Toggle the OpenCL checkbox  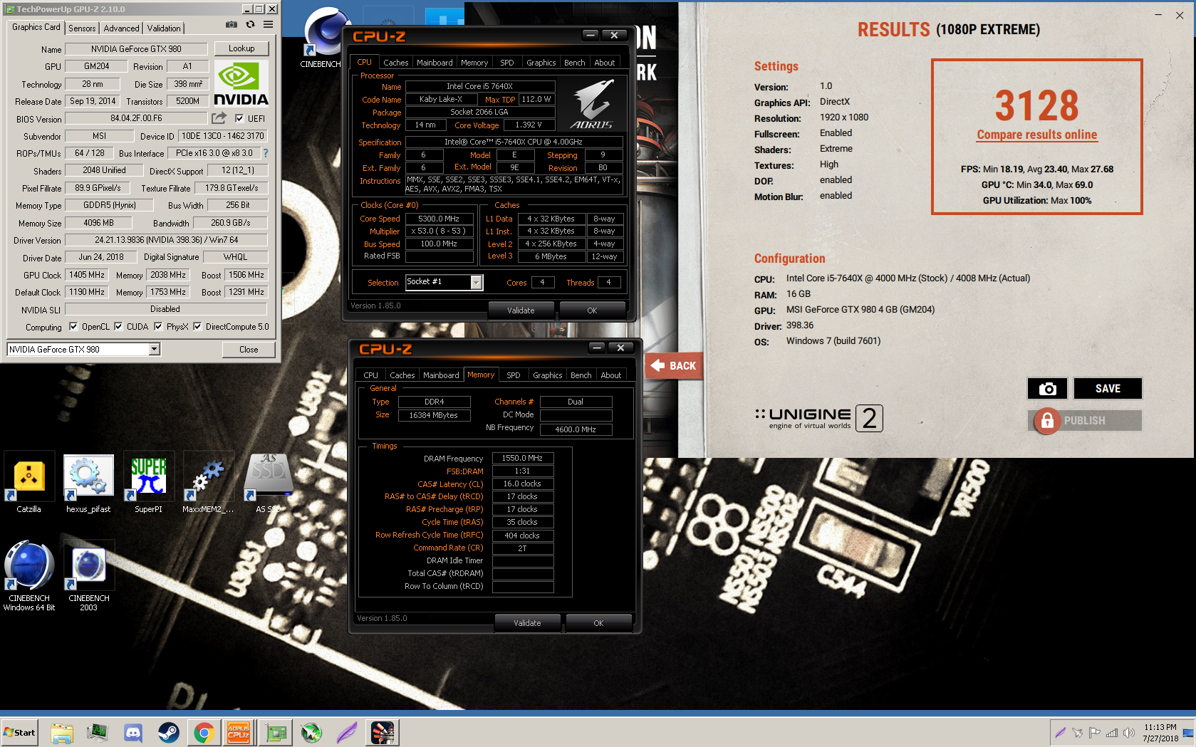73,326
